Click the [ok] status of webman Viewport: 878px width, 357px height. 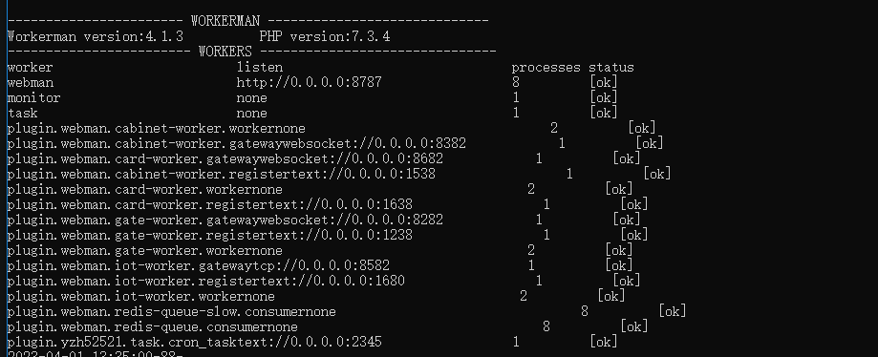point(603,83)
